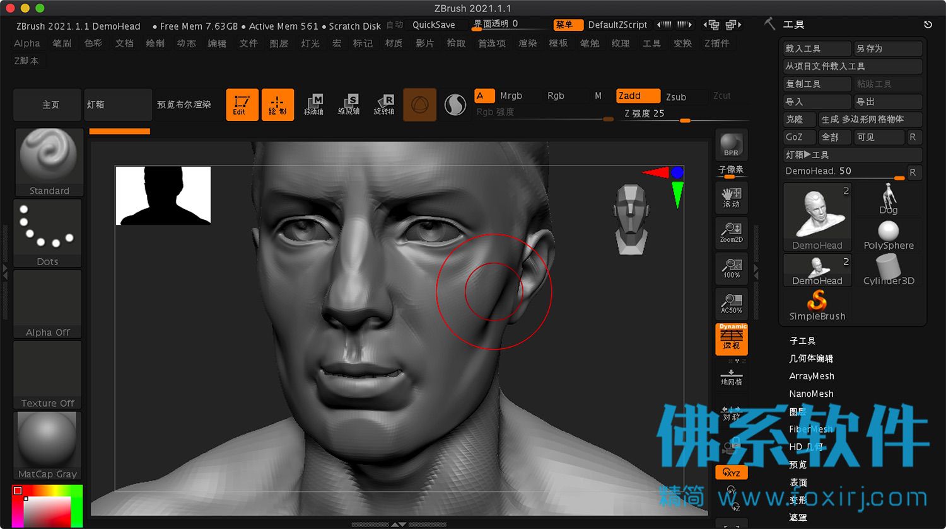The height and width of the screenshot is (529, 946).
Task: Select the Dog tool thumbnail
Action: (x=889, y=199)
